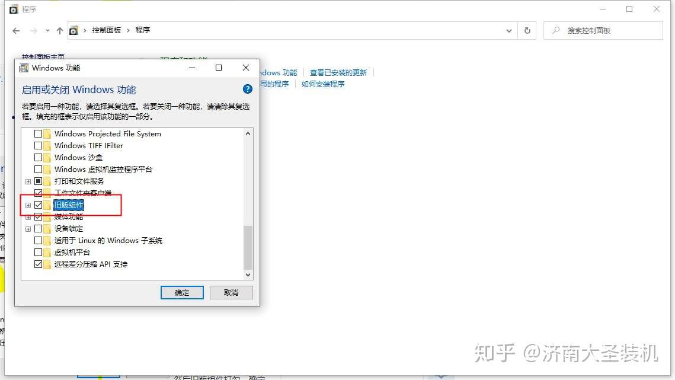Image resolution: width=675 pixels, height=380 pixels.
Task: Refresh the control panel address bar
Action: 527,31
